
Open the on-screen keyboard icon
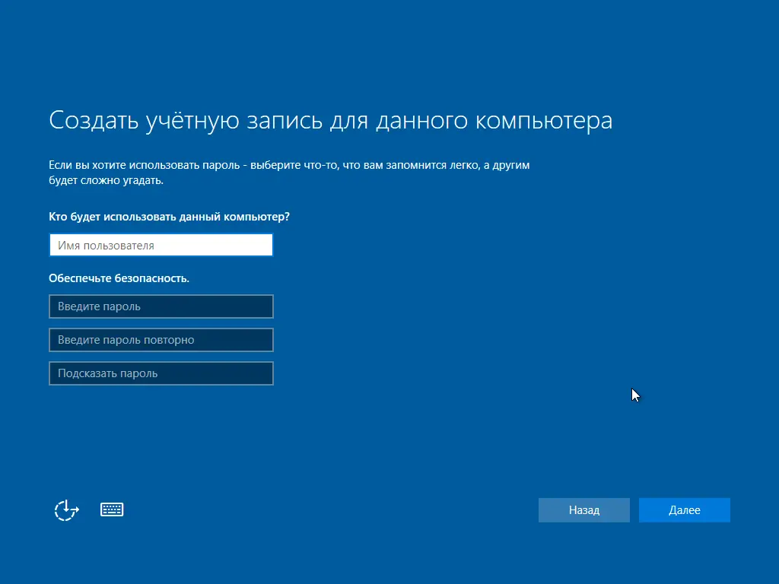click(112, 509)
